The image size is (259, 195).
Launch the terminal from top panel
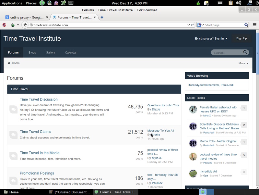[71, 3]
